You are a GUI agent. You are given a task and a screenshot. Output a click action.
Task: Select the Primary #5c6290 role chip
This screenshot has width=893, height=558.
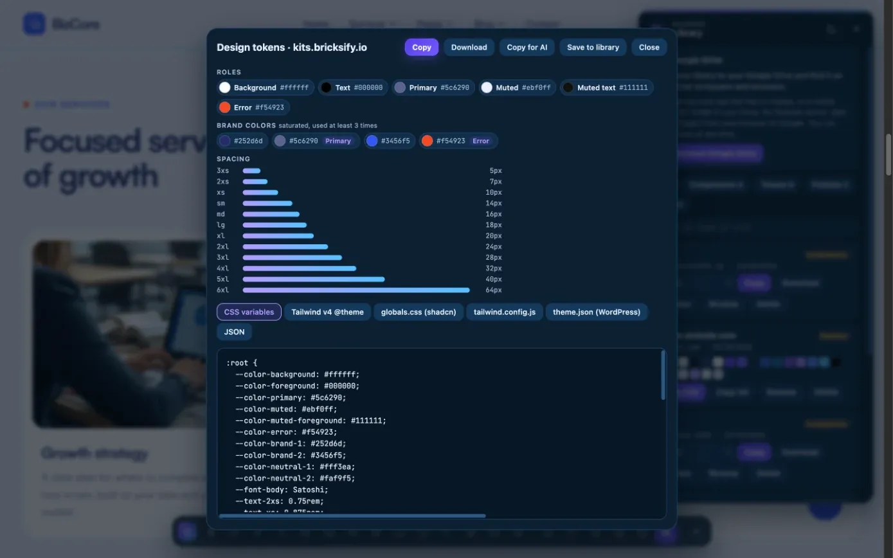(x=433, y=87)
